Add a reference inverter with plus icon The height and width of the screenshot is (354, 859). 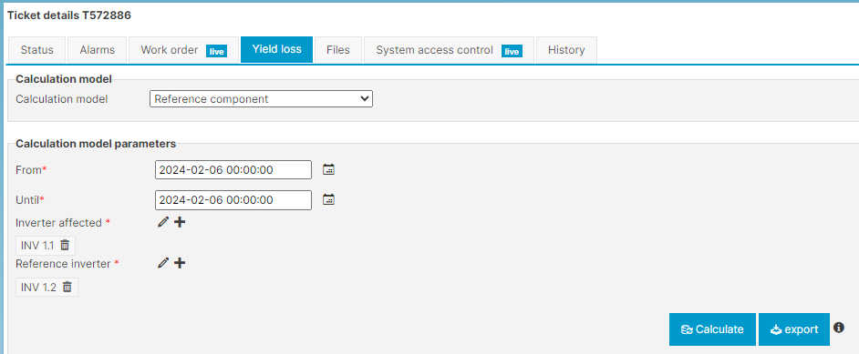[x=180, y=263]
